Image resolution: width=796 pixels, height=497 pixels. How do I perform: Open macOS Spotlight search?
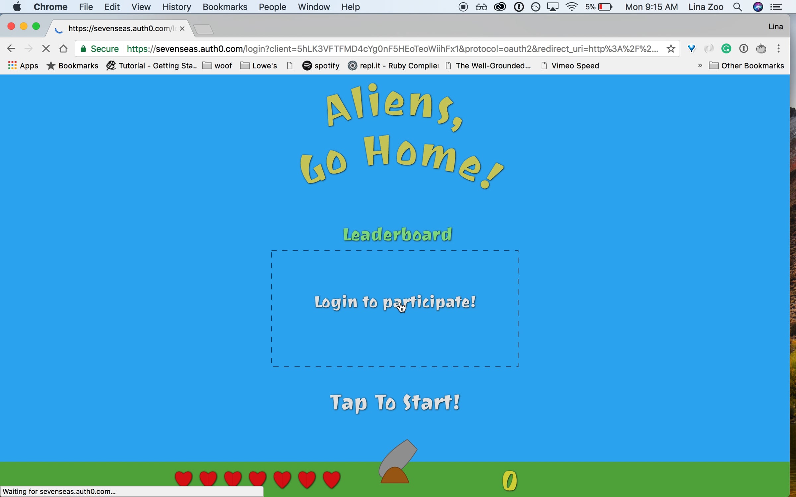point(737,7)
